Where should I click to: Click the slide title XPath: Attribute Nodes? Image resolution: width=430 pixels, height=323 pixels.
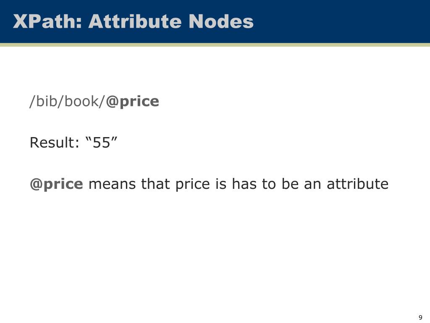pos(133,21)
